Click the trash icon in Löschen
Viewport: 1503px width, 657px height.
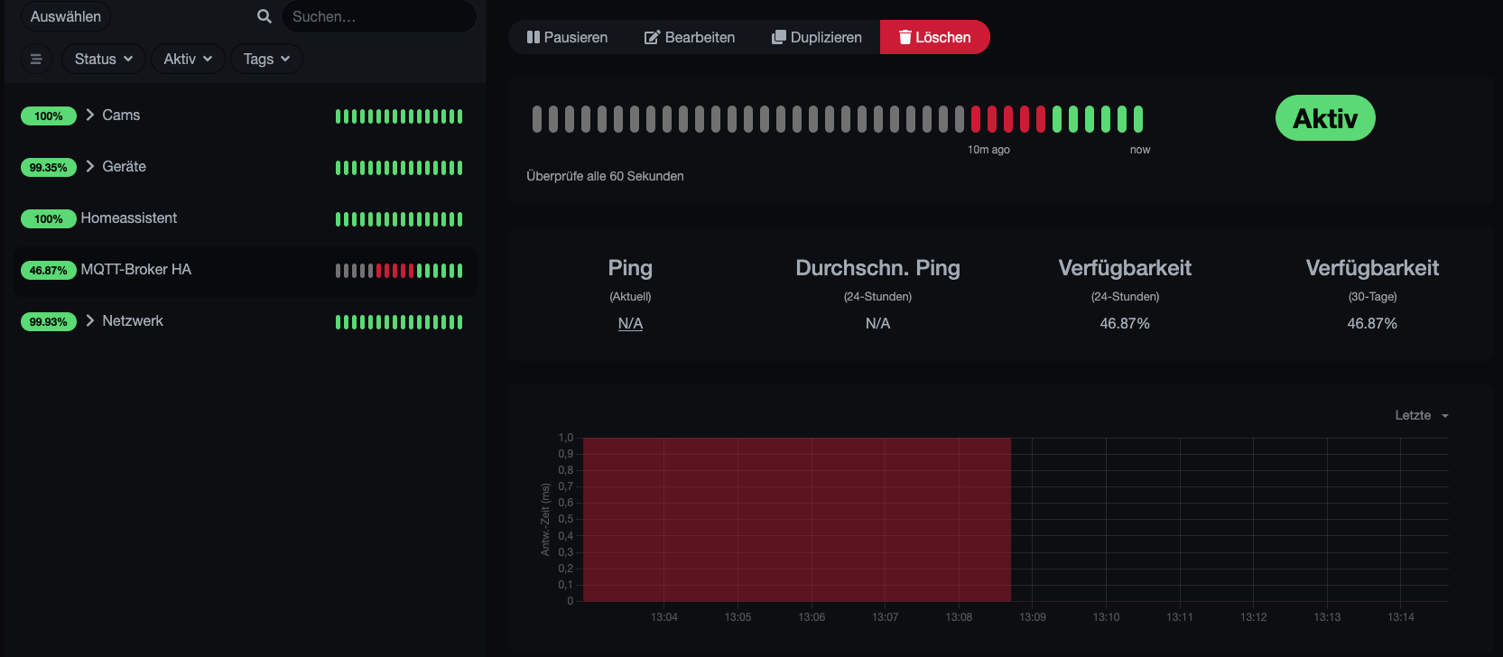905,37
